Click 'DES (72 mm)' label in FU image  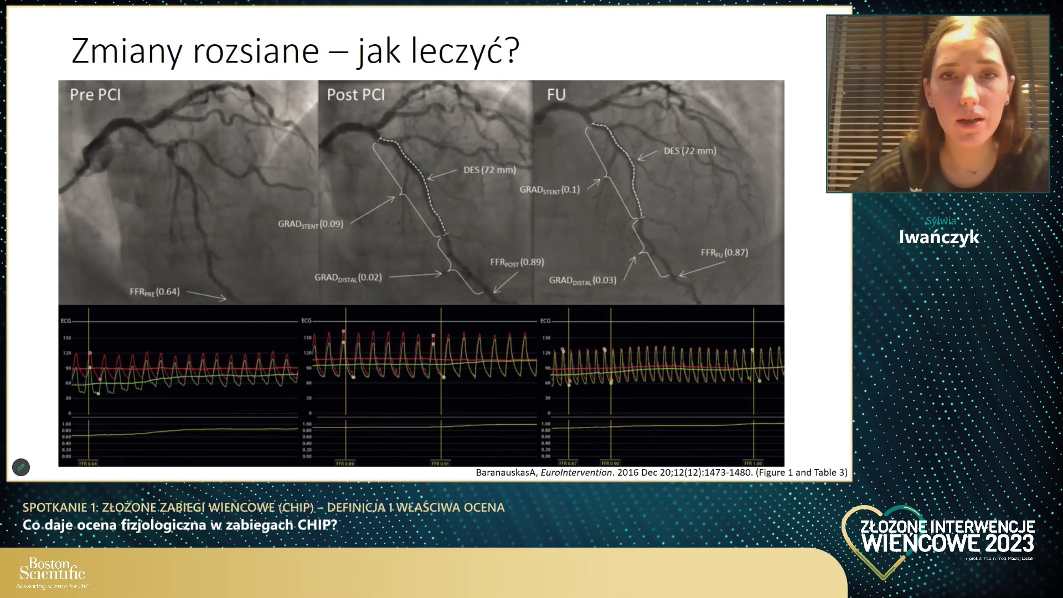690,151
